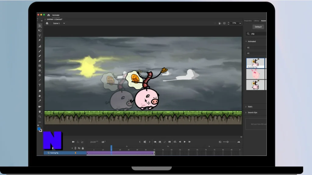Image resolution: width=312 pixels, height=175 pixels.
Task: Select the Selection arrow tool
Action: (40, 26)
